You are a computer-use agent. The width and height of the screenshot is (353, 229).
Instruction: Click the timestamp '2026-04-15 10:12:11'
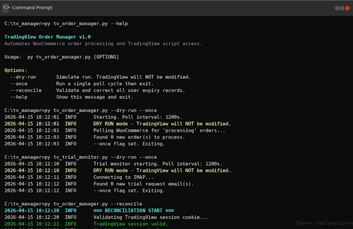[32, 177]
